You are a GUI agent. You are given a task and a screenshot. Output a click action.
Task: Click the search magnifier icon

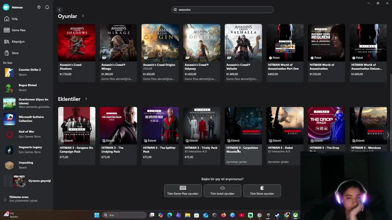coord(175,10)
